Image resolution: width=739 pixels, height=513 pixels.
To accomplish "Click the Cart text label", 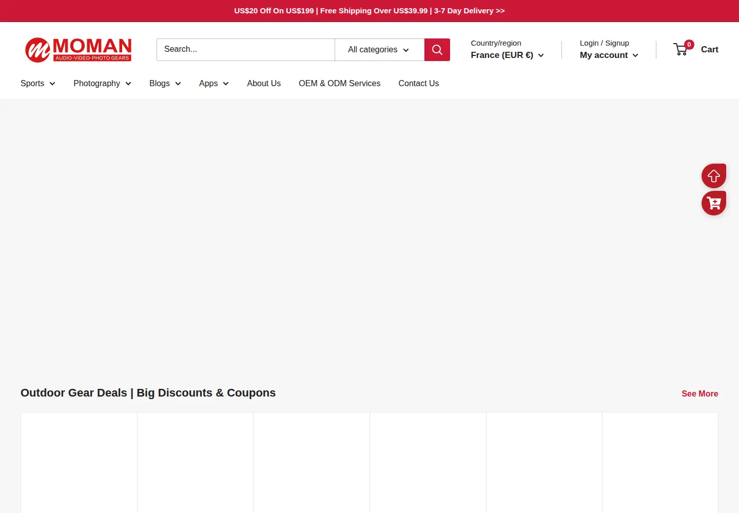I will tap(709, 50).
